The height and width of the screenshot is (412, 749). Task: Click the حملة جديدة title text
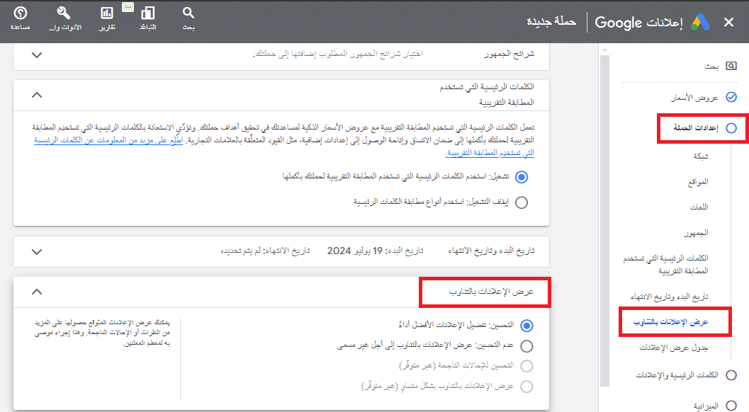551,21
